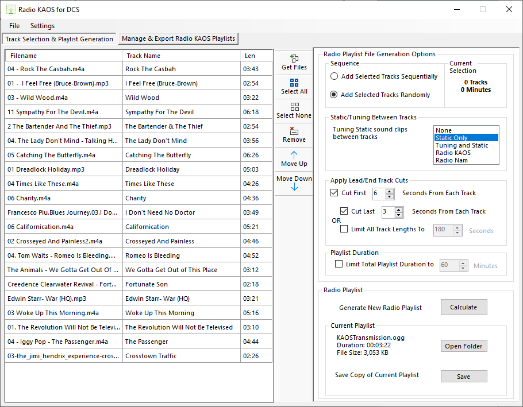The image size is (523, 407).
Task: Decrease Cut Last seconds with down arrow
Action: pos(399,215)
